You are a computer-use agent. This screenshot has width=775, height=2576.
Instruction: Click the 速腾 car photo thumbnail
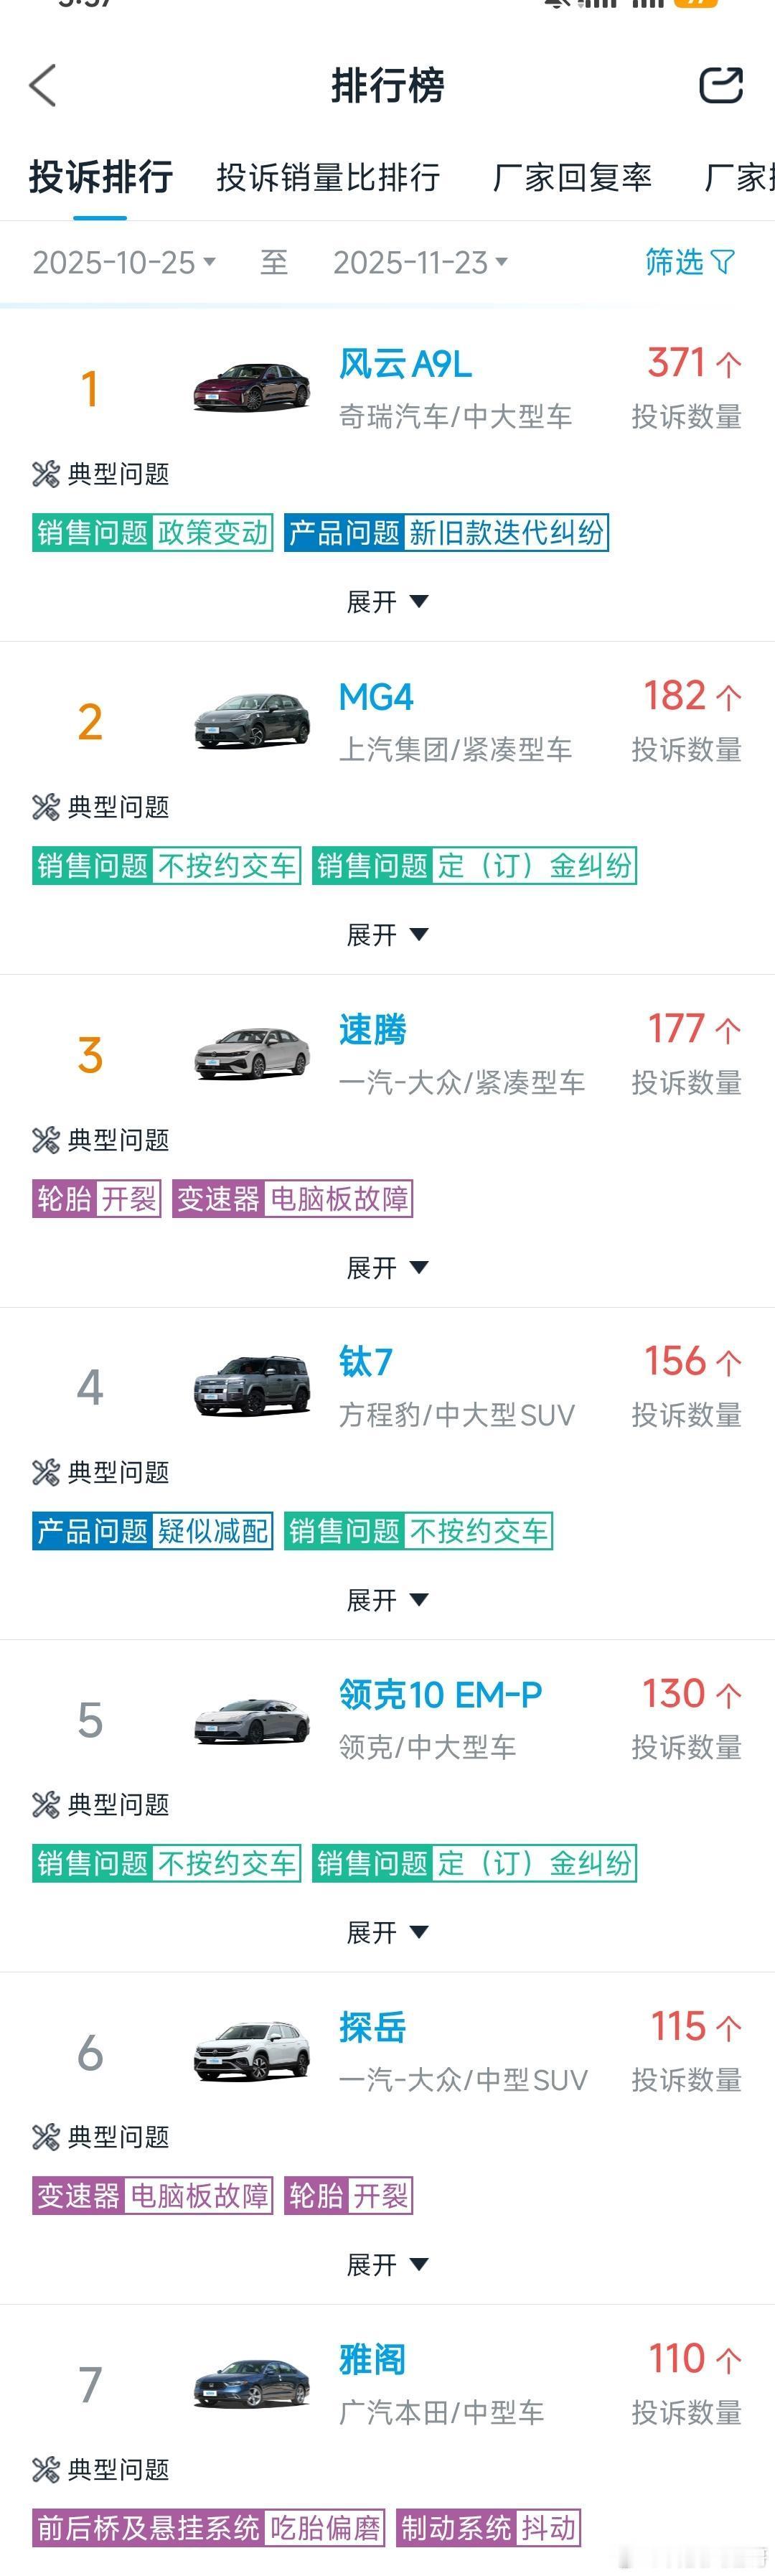(250, 1054)
